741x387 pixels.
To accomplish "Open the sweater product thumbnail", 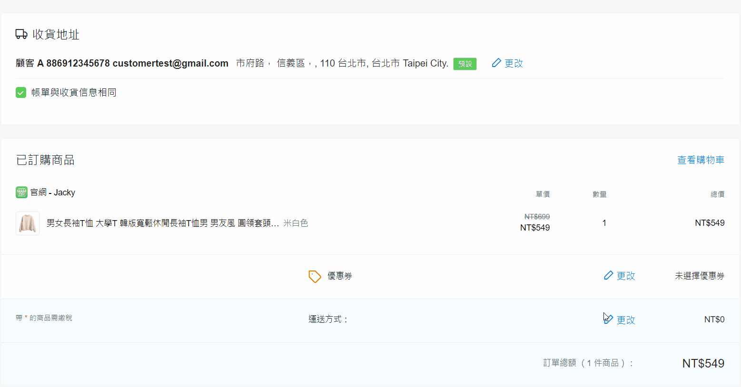I will click(x=28, y=223).
